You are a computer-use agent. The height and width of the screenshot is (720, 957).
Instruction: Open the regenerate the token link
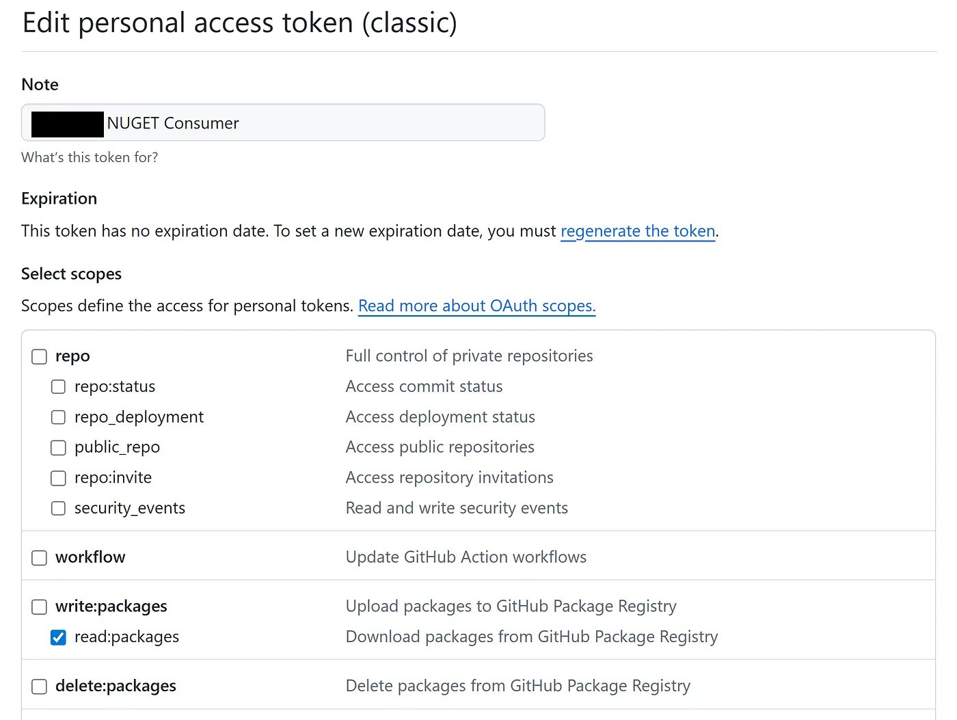(x=637, y=231)
